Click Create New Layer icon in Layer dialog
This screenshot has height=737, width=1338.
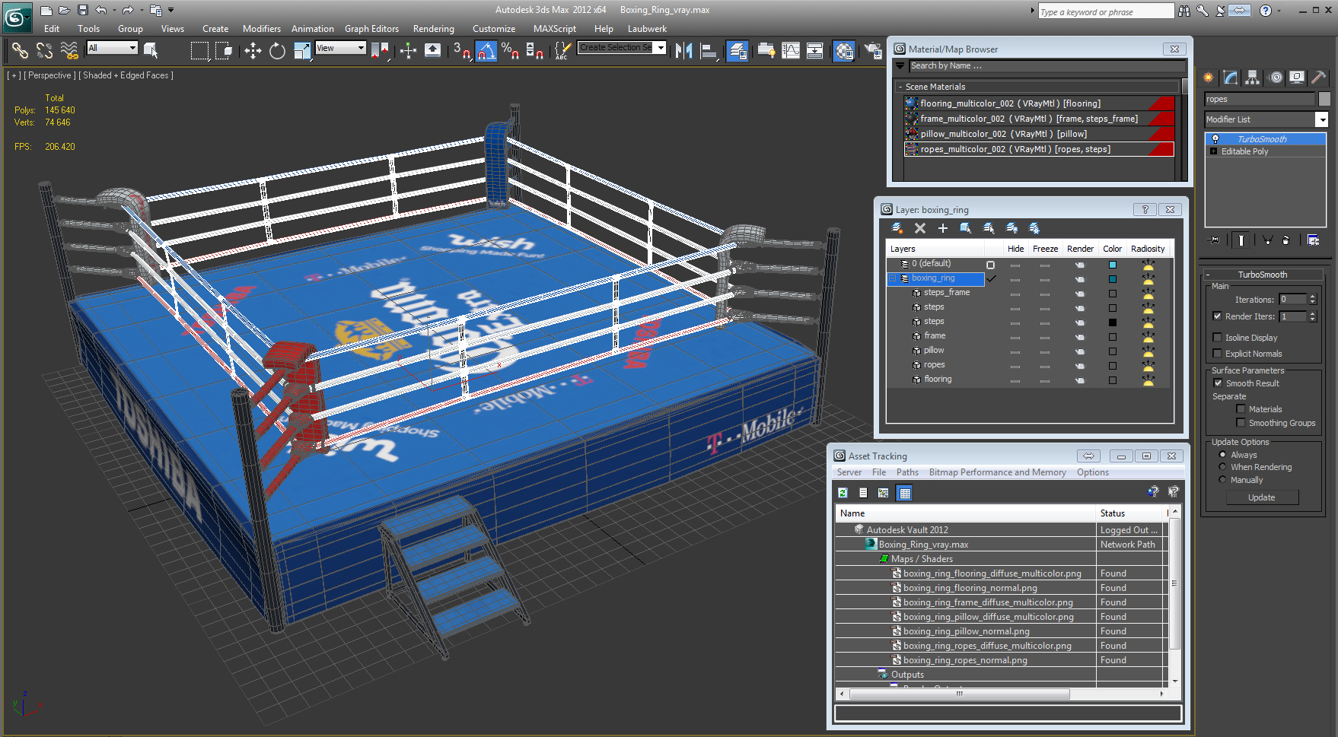tap(897, 228)
